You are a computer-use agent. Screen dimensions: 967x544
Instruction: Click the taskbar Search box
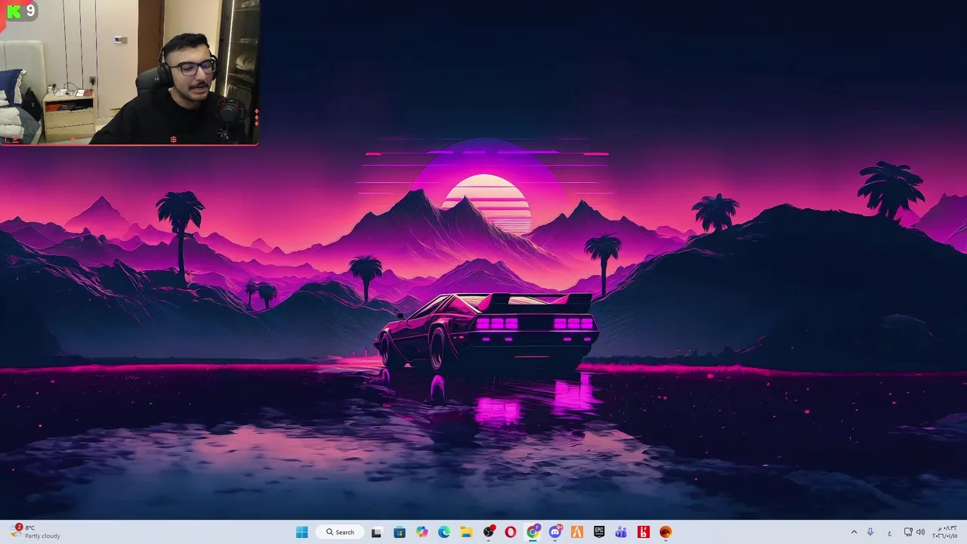[x=340, y=532]
